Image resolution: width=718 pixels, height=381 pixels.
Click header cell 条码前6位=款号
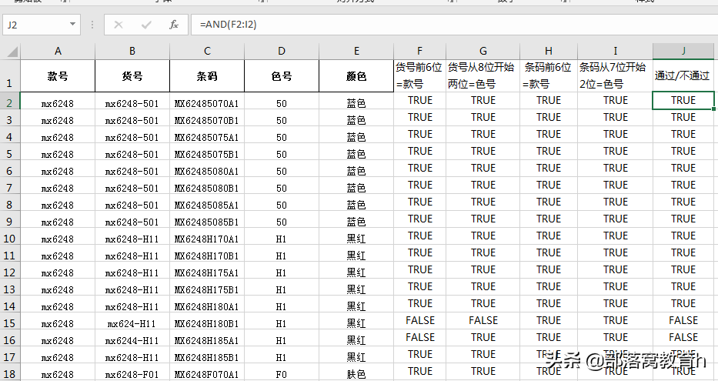click(549, 76)
